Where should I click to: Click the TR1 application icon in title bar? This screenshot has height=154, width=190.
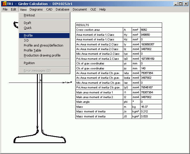point(4,4)
